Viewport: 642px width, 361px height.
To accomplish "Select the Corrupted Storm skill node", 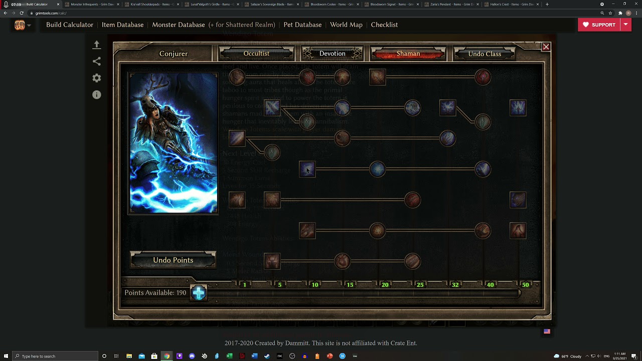I will pos(483,121).
